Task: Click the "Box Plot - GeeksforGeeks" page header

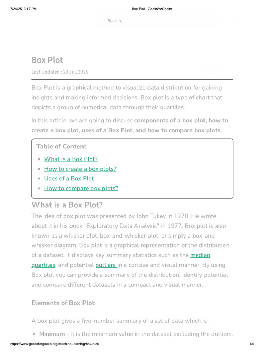Action: pos(152,9)
